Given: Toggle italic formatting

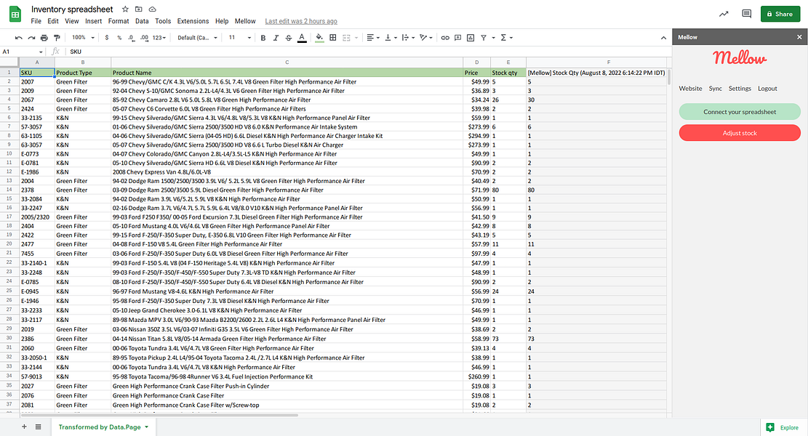Looking at the screenshot, I should tap(276, 38).
